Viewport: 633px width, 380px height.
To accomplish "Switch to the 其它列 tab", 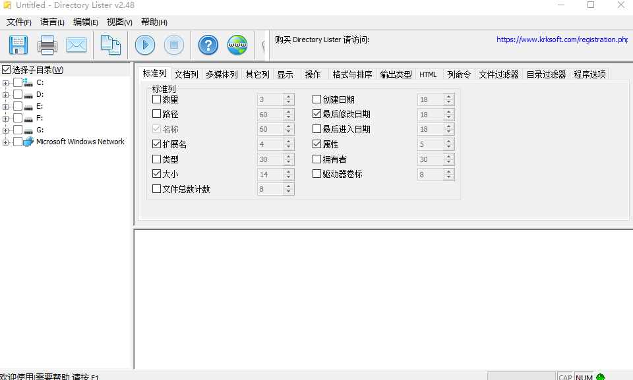I will [x=257, y=74].
